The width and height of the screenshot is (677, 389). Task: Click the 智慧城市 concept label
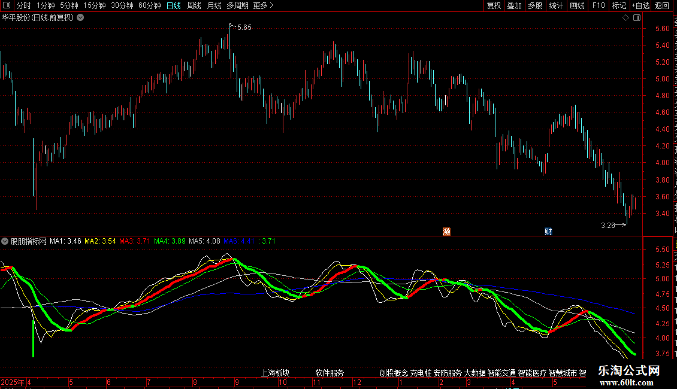point(563,373)
